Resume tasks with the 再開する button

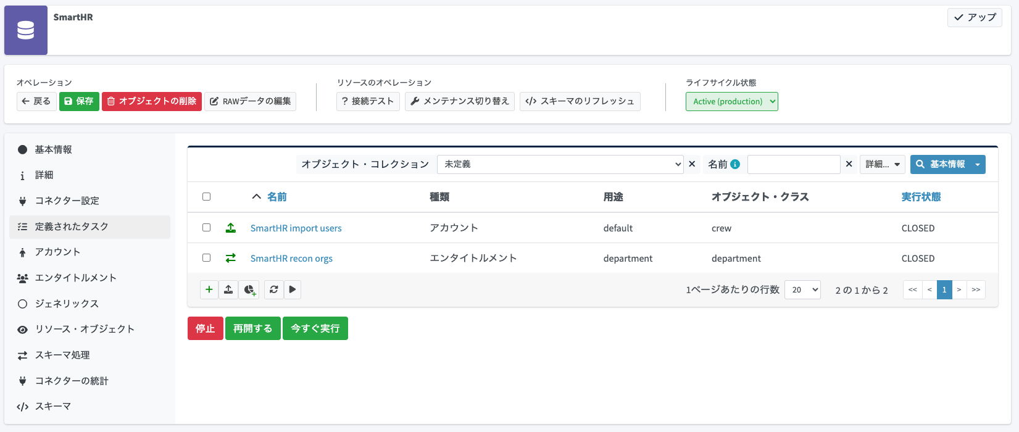pyautogui.click(x=253, y=328)
